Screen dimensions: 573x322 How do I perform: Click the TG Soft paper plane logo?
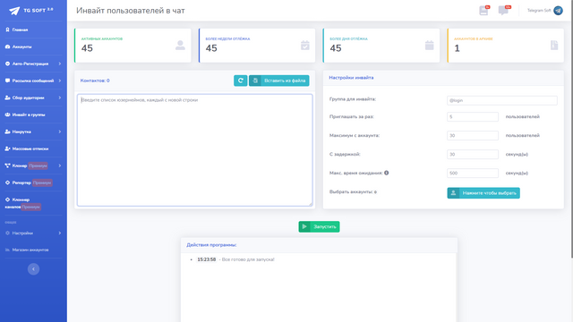pyautogui.click(x=14, y=11)
